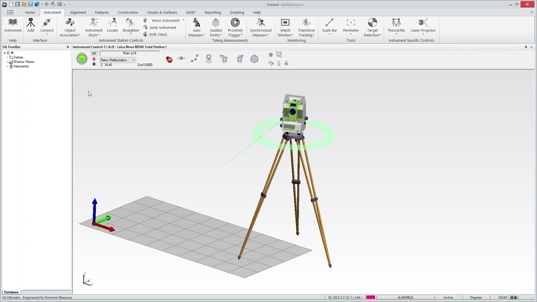This screenshot has width=537, height=302.
Task: Close the Instrument Control 1 panel
Action: pyautogui.click(x=532, y=47)
